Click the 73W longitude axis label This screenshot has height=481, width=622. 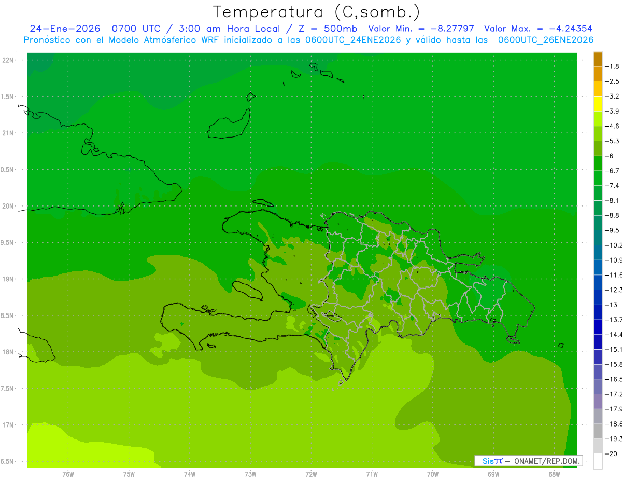click(x=250, y=474)
